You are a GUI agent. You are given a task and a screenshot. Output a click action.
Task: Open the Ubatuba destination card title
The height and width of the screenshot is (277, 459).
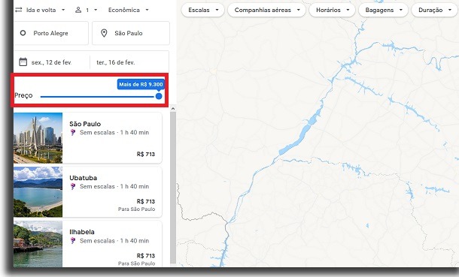point(83,178)
